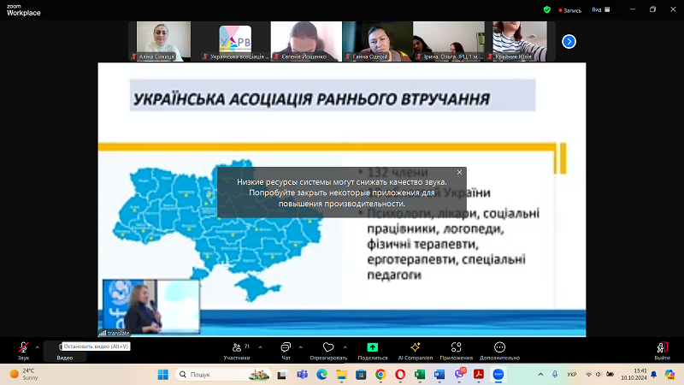Click the Пошук taskbar search field
Image resolution: width=684 pixels, height=385 pixels.
click(222, 375)
